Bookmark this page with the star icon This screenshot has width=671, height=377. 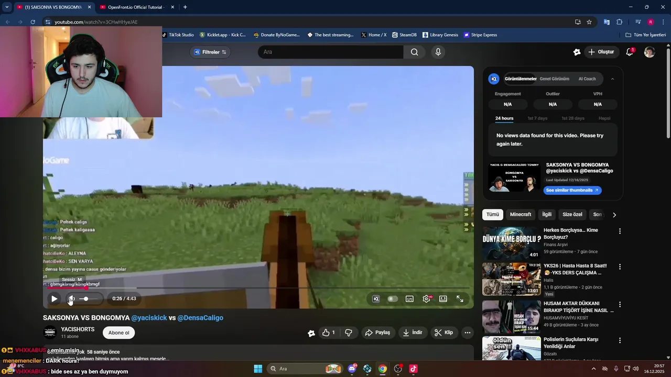pyautogui.click(x=589, y=22)
